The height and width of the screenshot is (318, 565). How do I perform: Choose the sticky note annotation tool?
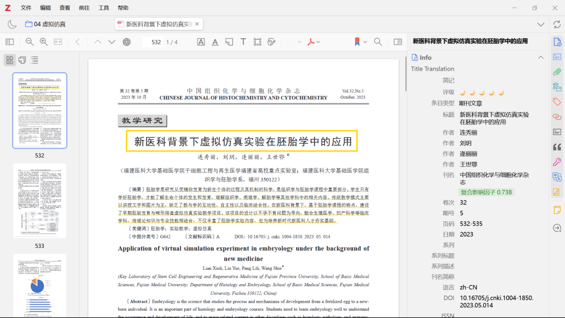[x=229, y=42]
